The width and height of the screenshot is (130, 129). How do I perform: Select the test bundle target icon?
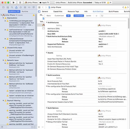43,28
